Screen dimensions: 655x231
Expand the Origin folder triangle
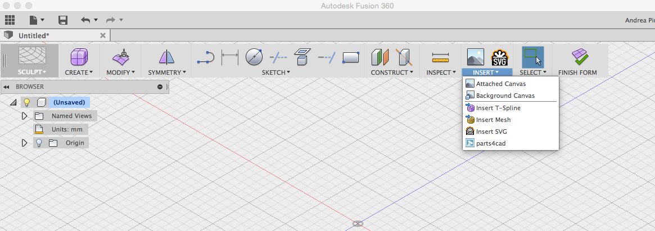click(24, 143)
